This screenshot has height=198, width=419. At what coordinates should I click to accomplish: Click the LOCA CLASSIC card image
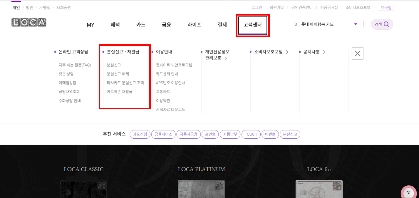[x=84, y=189]
